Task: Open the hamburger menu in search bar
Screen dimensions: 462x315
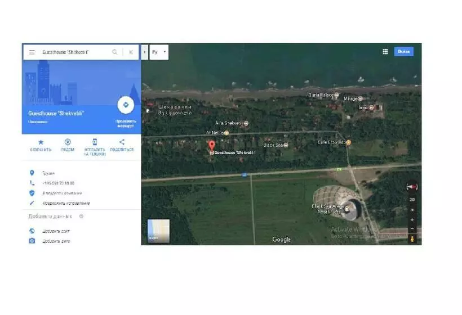Action: [32, 52]
